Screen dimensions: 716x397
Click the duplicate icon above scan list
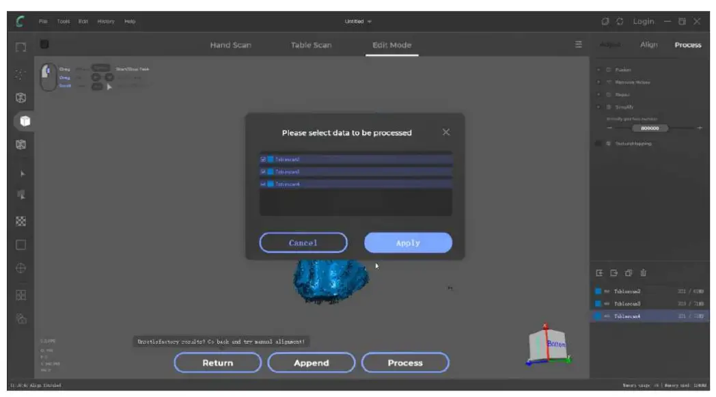click(629, 273)
